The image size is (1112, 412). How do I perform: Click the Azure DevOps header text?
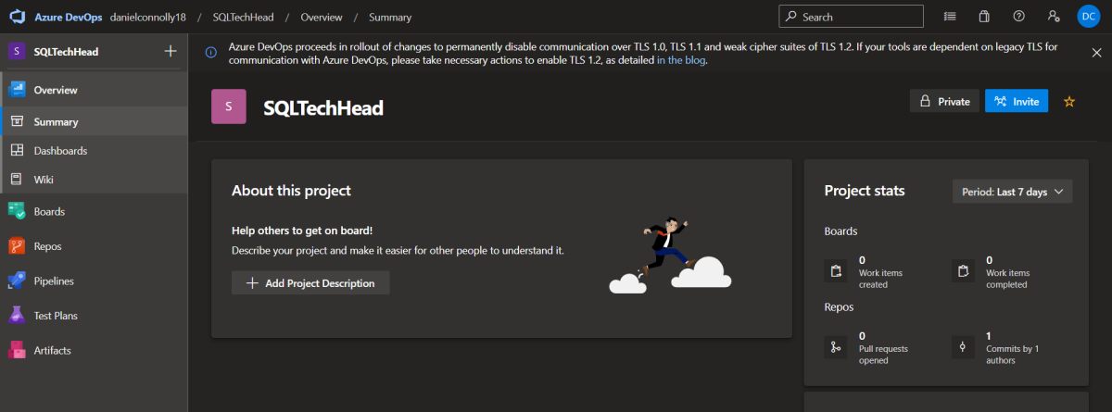point(69,17)
